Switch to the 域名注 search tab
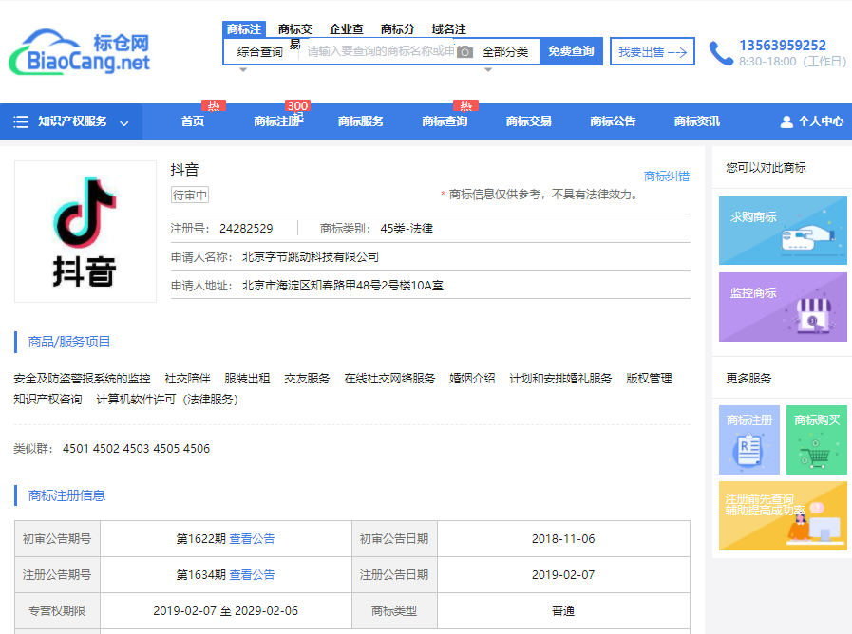The width and height of the screenshot is (852, 634). pos(449,29)
